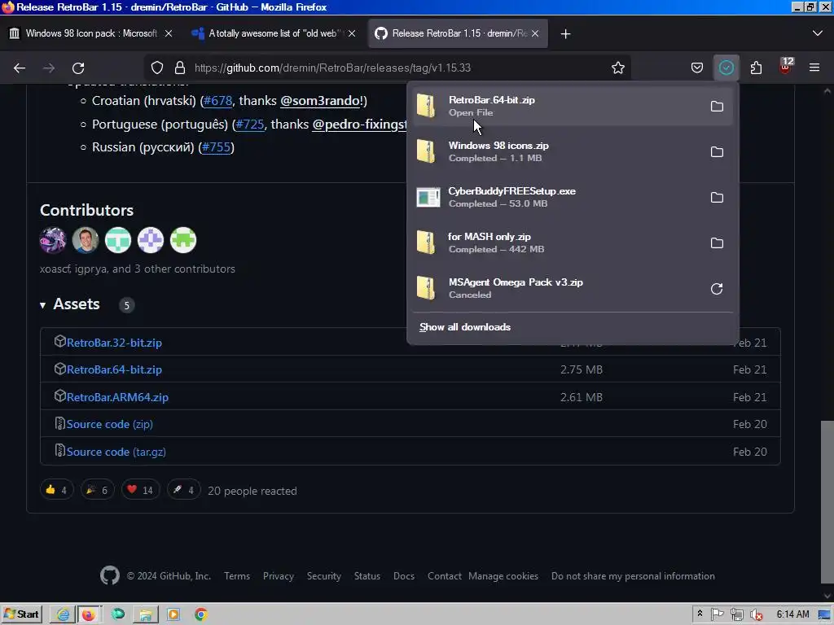Screen dimensions: 834x625
Task: Click the muted volume tray icon
Action: click(755, 615)
